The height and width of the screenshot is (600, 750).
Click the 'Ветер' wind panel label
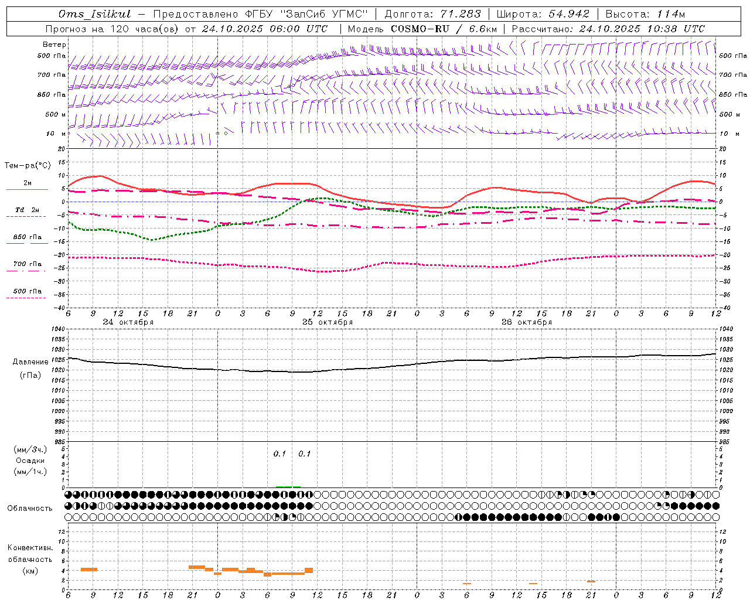pyautogui.click(x=54, y=45)
